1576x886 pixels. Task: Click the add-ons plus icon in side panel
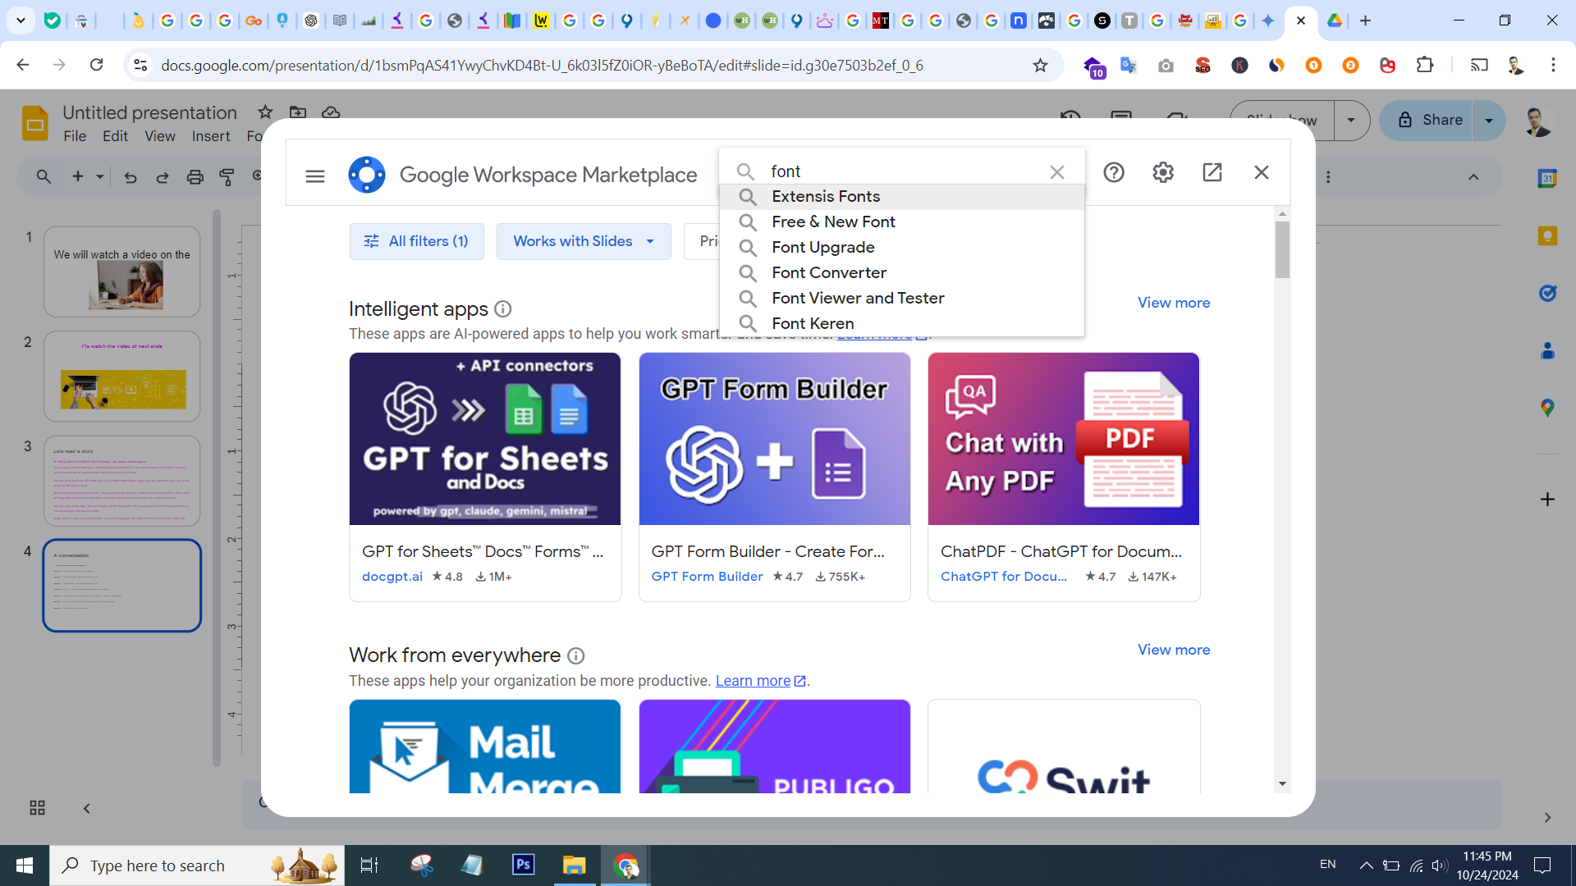[x=1547, y=500]
